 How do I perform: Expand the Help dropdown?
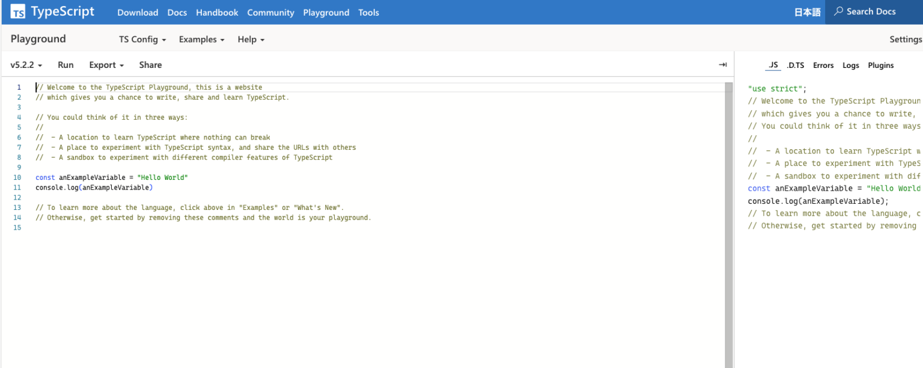[251, 40]
